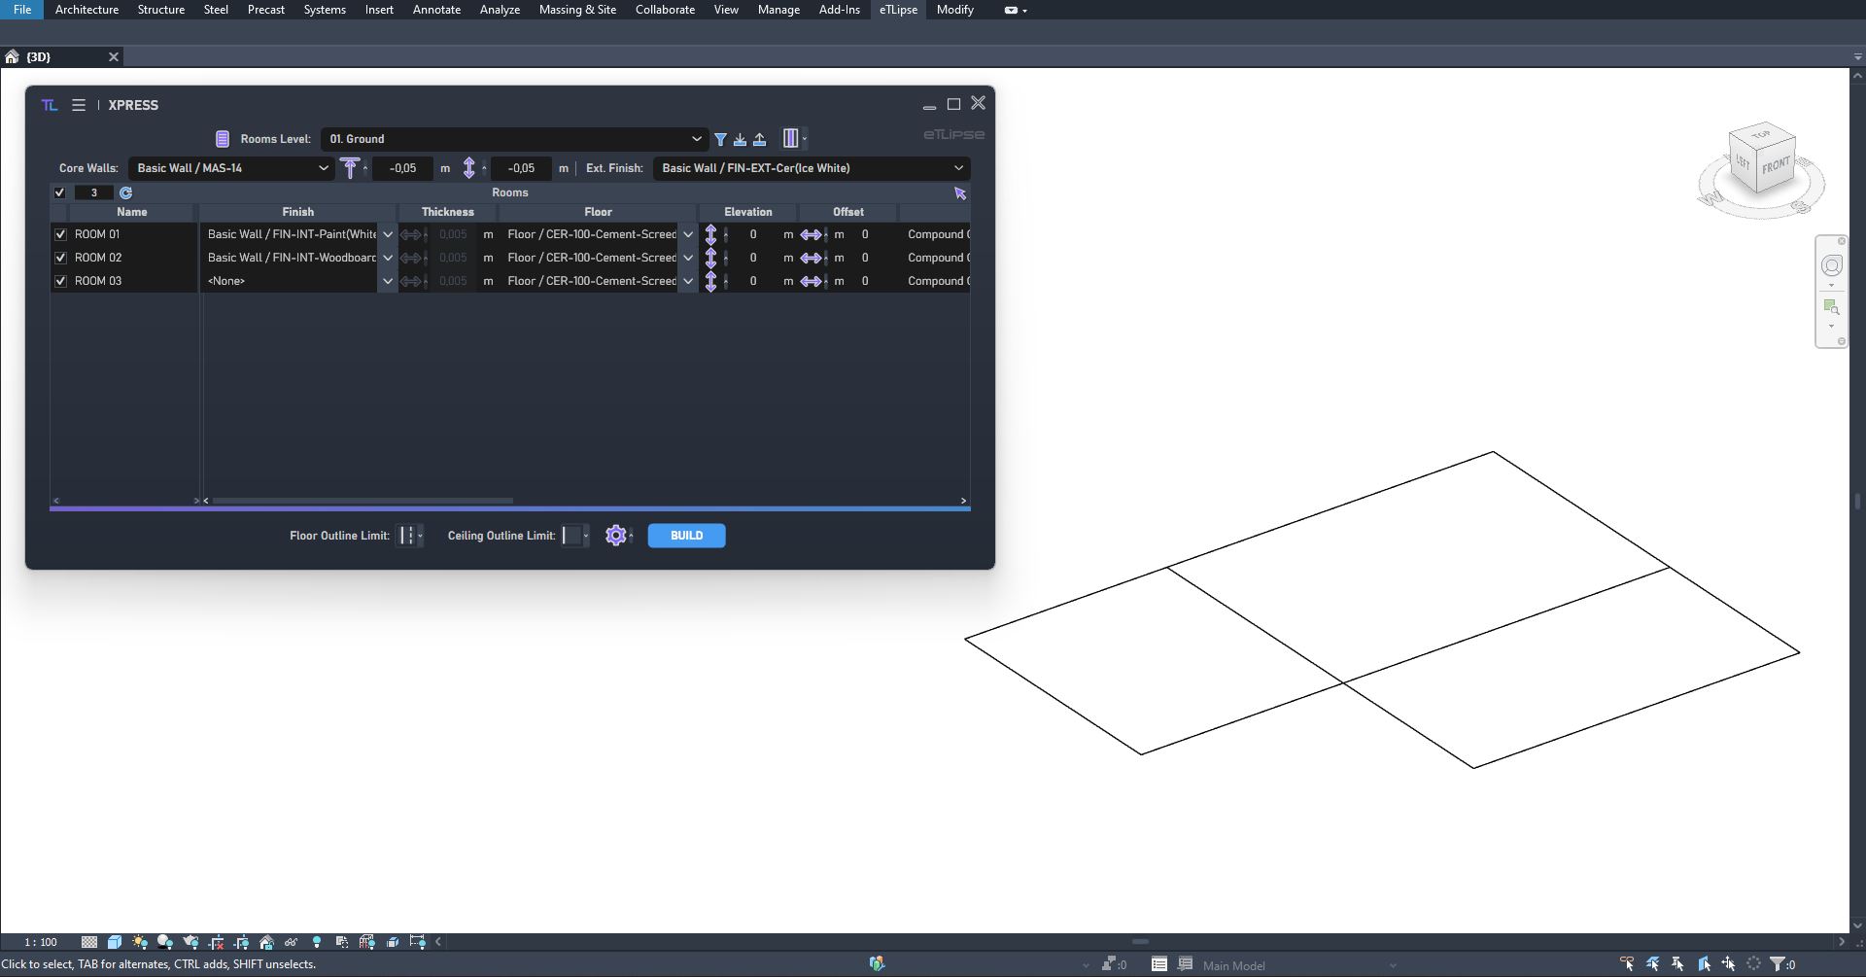Image resolution: width=1866 pixels, height=977 pixels.
Task: Click the selection filter funnel in status bar
Action: (x=1778, y=964)
